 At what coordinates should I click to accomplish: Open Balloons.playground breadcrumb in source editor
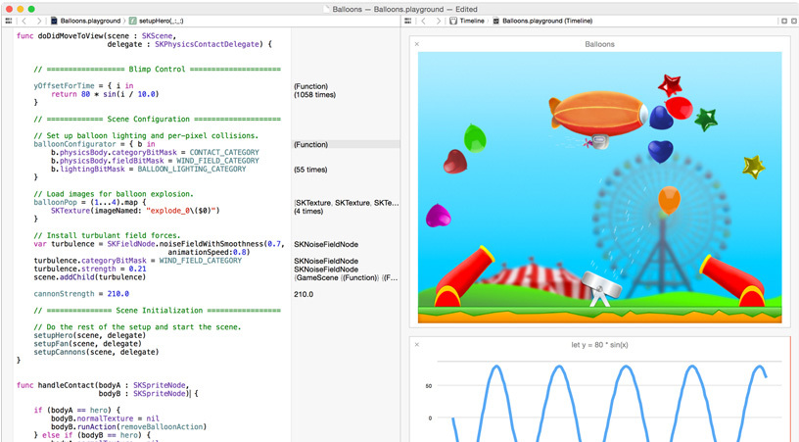[x=90, y=21]
